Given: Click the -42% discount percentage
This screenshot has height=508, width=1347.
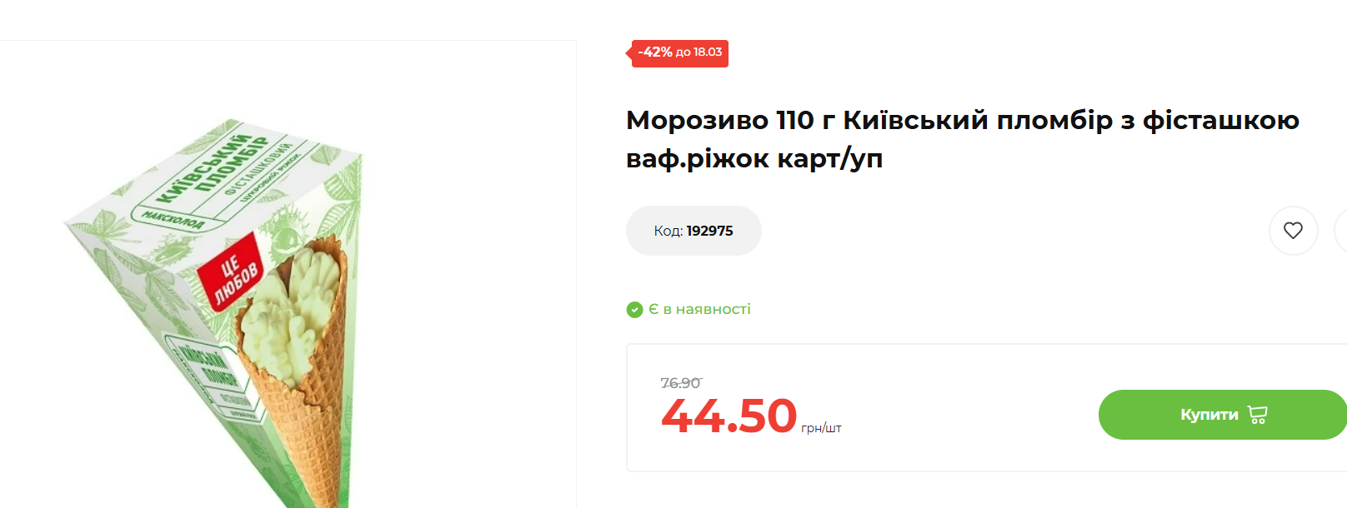Looking at the screenshot, I should (655, 52).
